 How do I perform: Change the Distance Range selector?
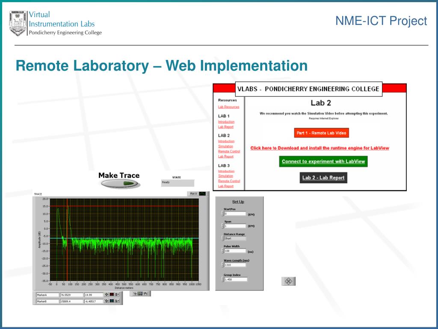235,239
